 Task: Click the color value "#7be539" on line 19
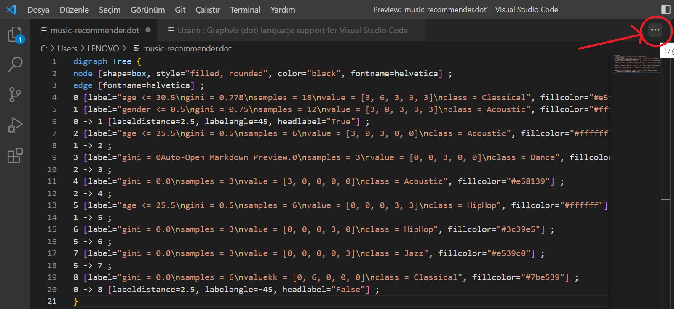pos(543,277)
